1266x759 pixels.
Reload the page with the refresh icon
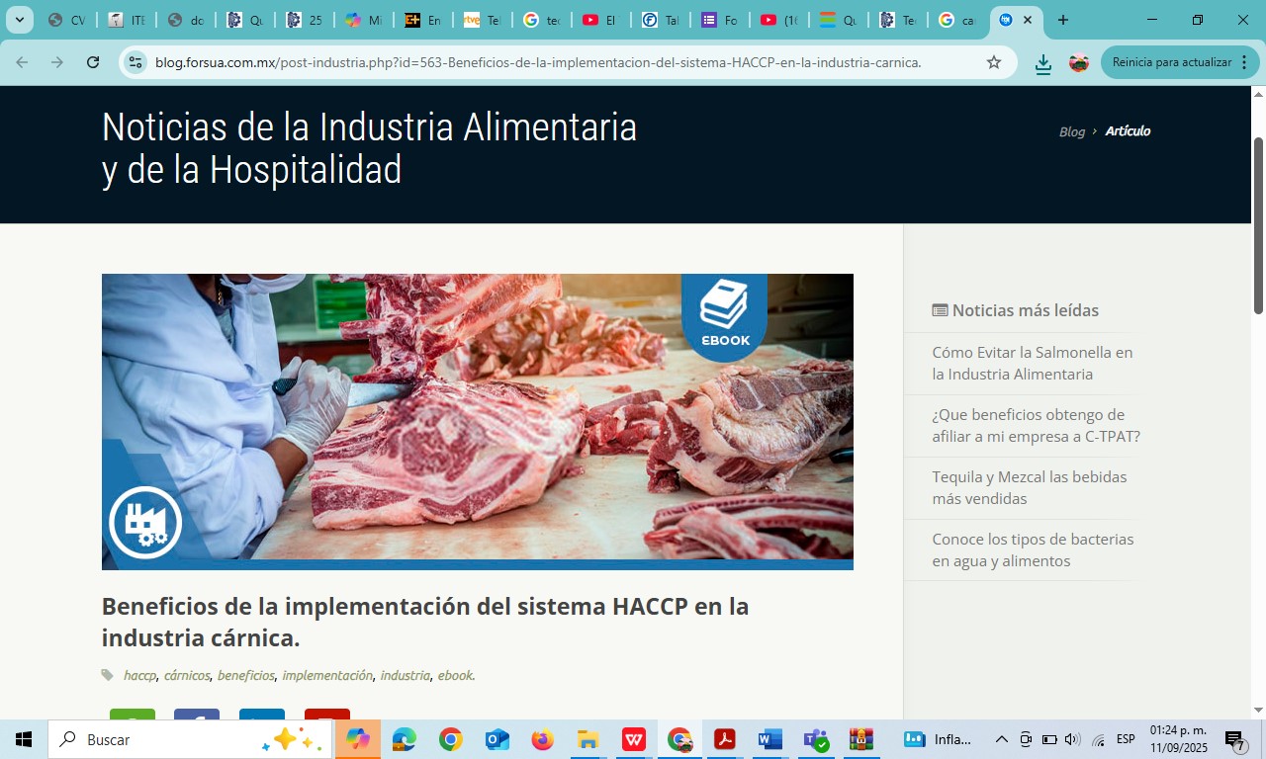pos(93,62)
